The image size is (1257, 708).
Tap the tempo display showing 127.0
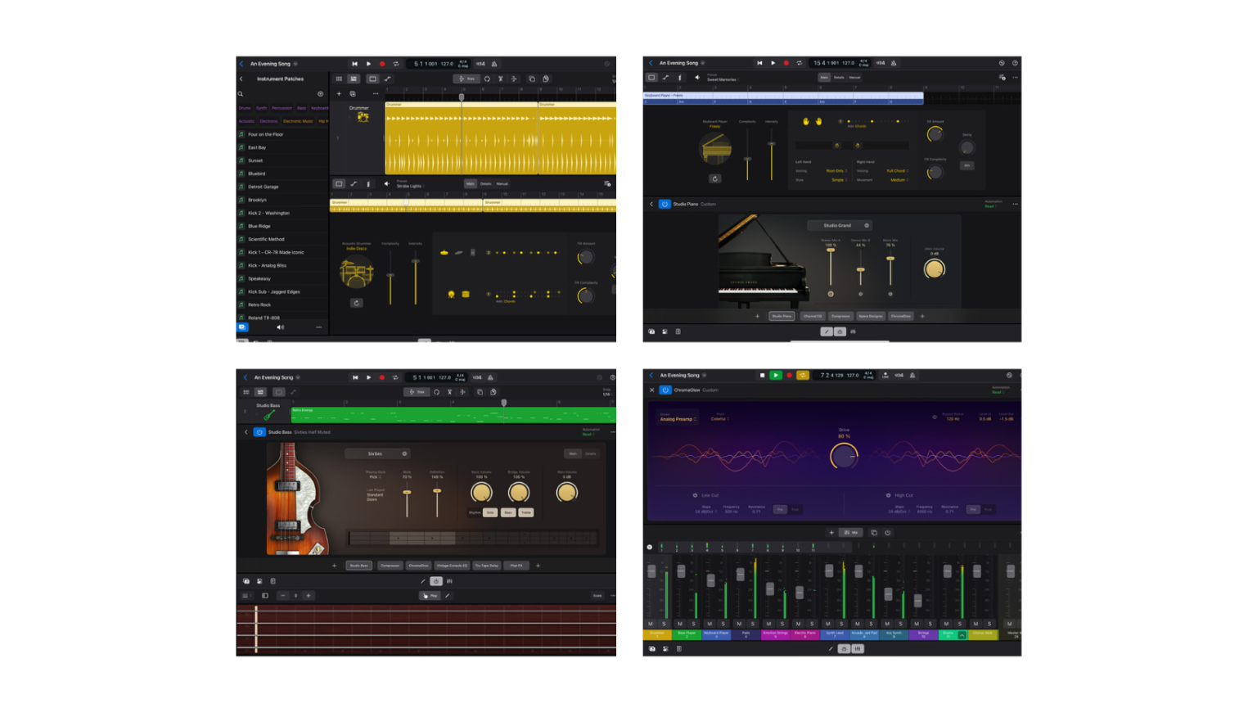[446, 64]
